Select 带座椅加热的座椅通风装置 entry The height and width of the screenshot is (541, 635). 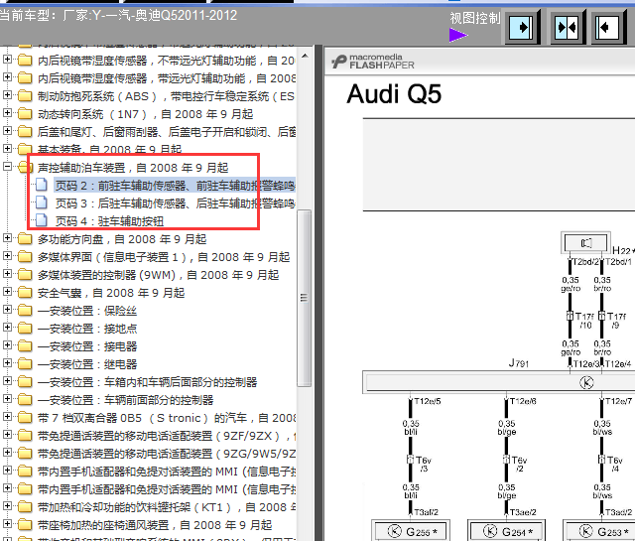pyautogui.click(x=155, y=525)
